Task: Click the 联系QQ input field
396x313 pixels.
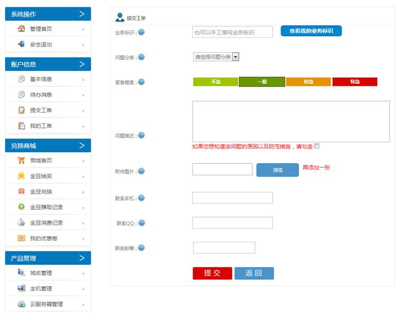Action: coord(232,223)
